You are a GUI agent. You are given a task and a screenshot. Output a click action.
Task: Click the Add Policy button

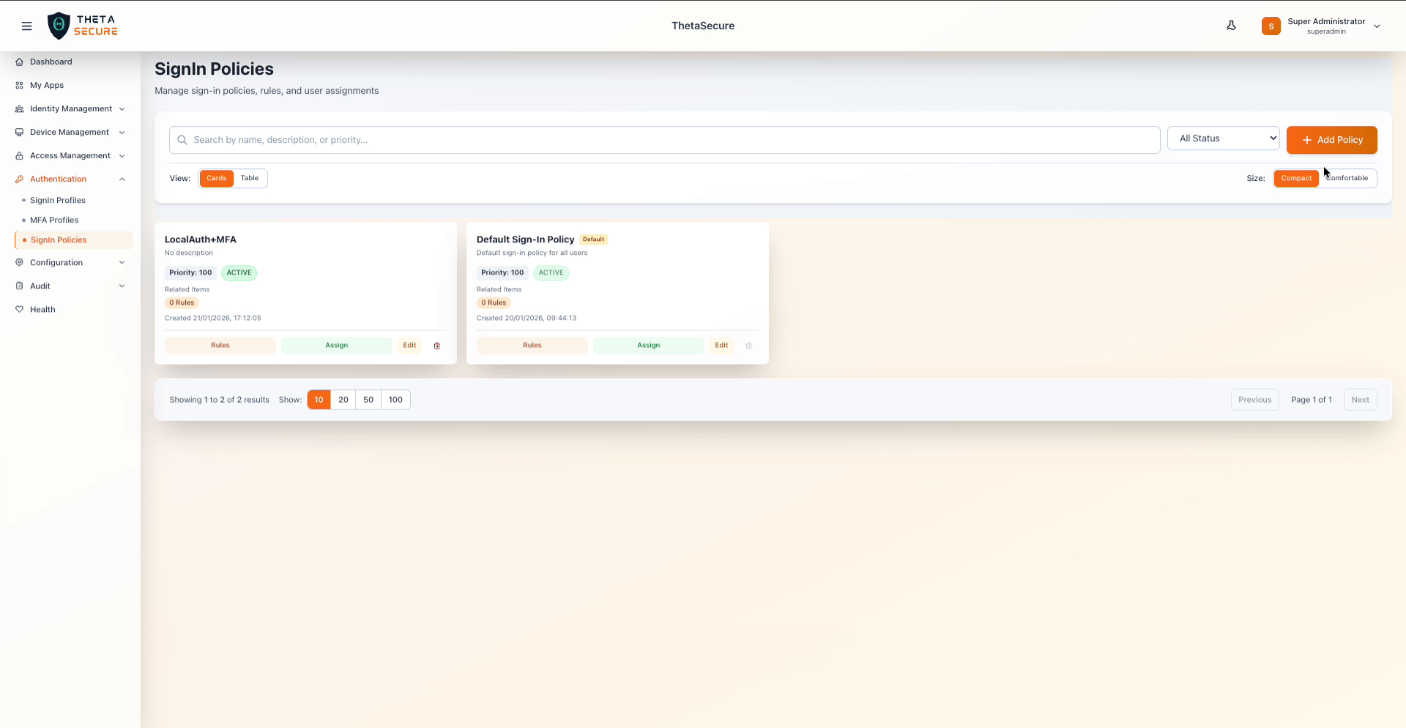pos(1331,140)
